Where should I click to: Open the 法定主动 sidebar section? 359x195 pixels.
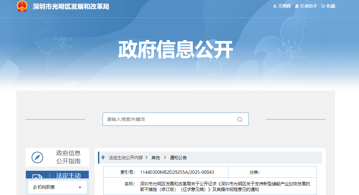click(68, 175)
